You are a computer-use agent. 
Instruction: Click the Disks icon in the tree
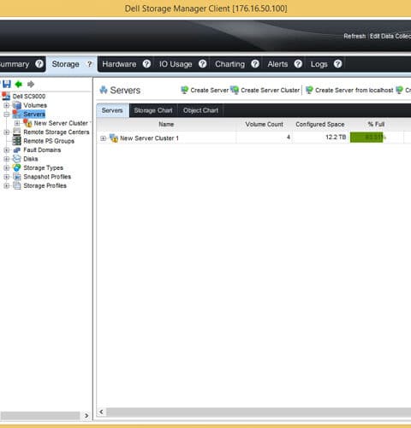point(17,159)
